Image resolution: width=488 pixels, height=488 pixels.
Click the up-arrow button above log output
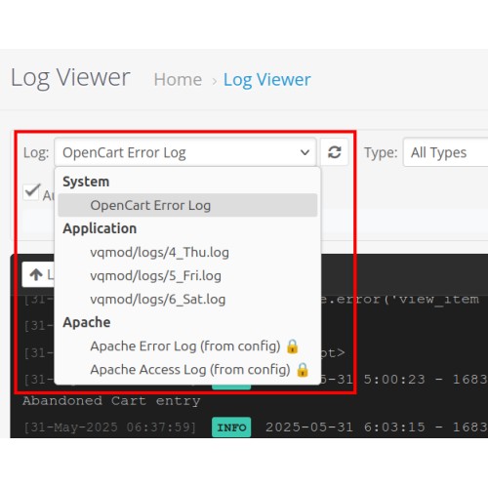pyautogui.click(x=38, y=274)
